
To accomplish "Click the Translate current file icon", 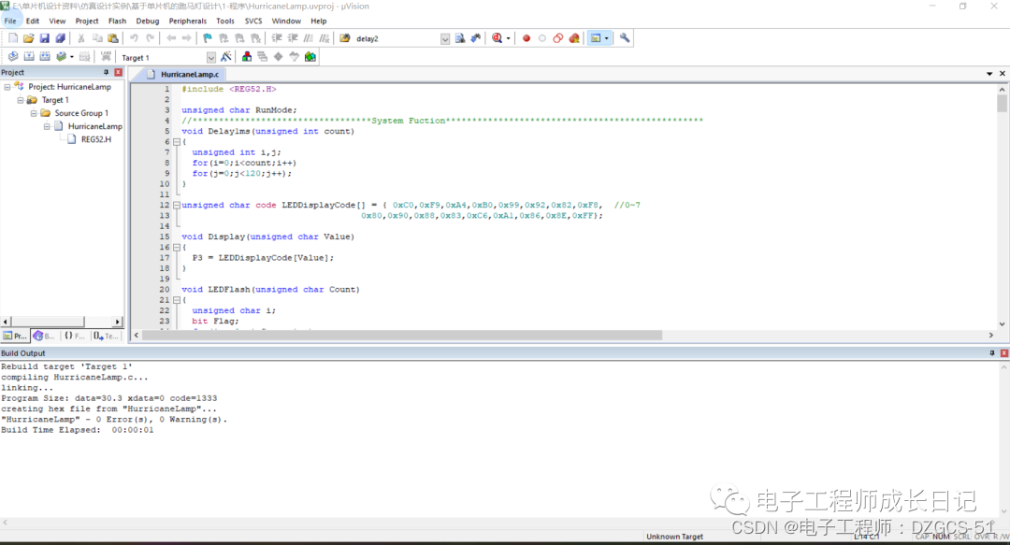I will click(13, 57).
